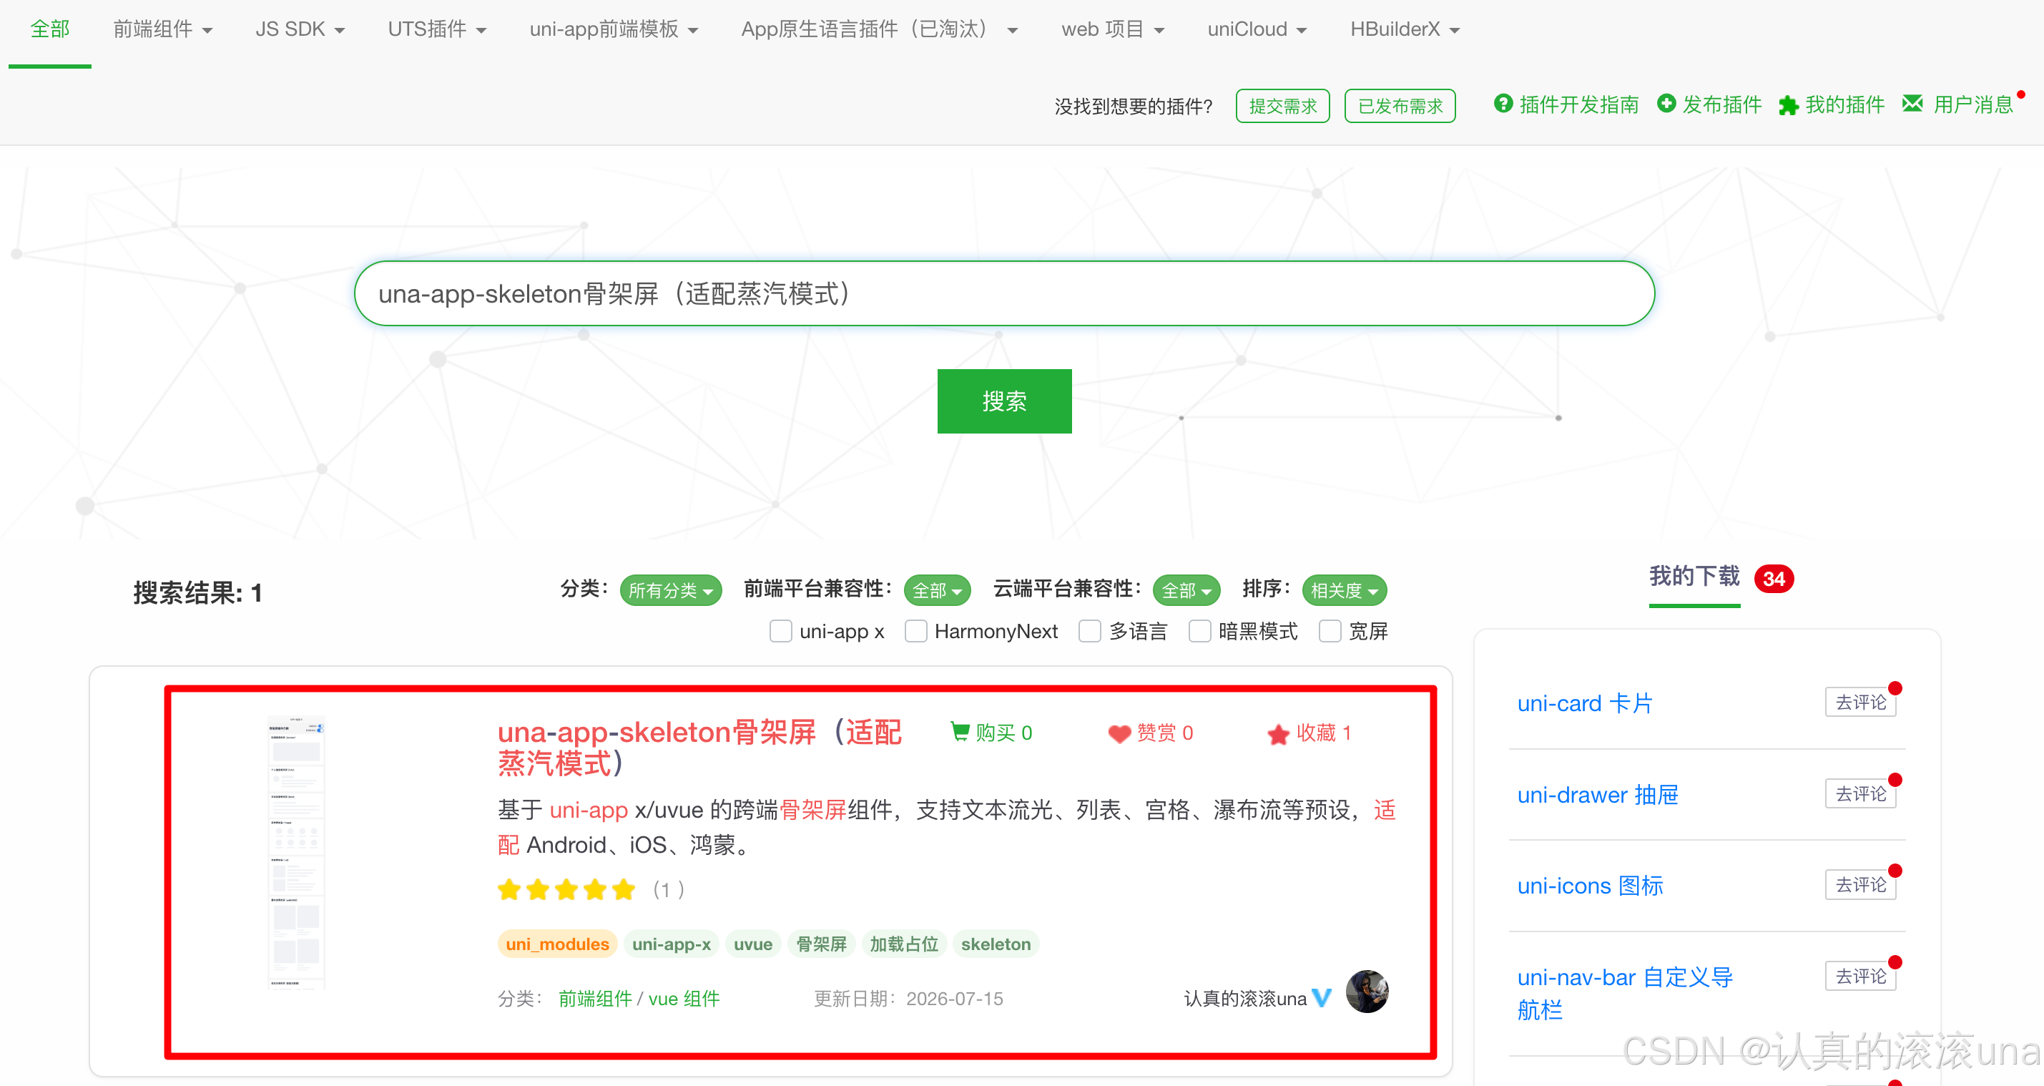This screenshot has width=2044, height=1086.
Task: Focus the plugin search input field
Action: pyautogui.click(x=1003, y=294)
